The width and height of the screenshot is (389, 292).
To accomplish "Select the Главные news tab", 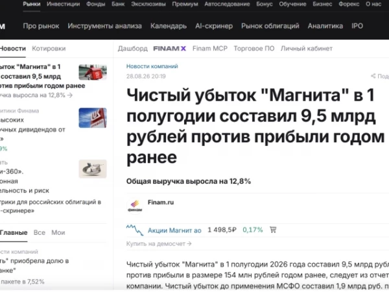I will (x=14, y=233).
